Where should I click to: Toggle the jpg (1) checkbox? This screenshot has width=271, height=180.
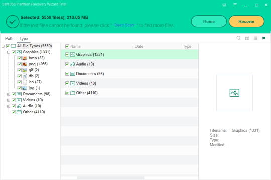pos(20,88)
